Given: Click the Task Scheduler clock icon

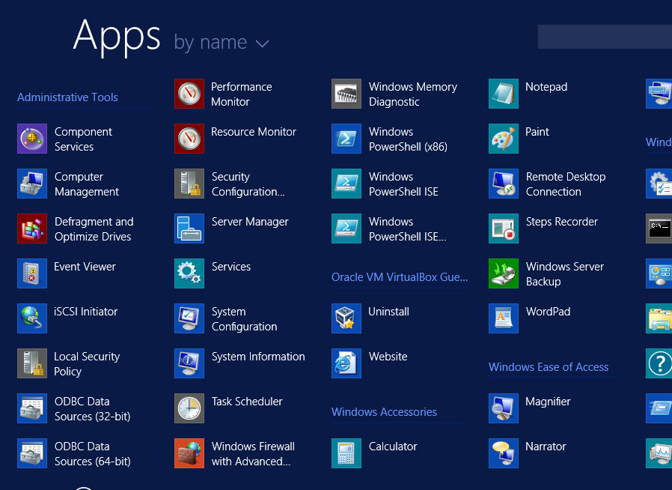Looking at the screenshot, I should click(x=189, y=409).
